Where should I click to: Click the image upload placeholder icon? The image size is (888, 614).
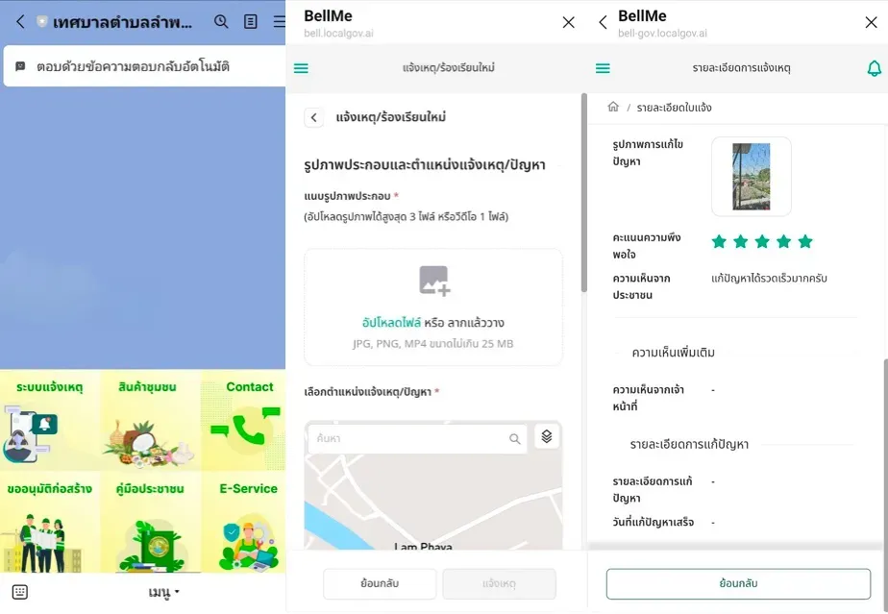(x=434, y=281)
